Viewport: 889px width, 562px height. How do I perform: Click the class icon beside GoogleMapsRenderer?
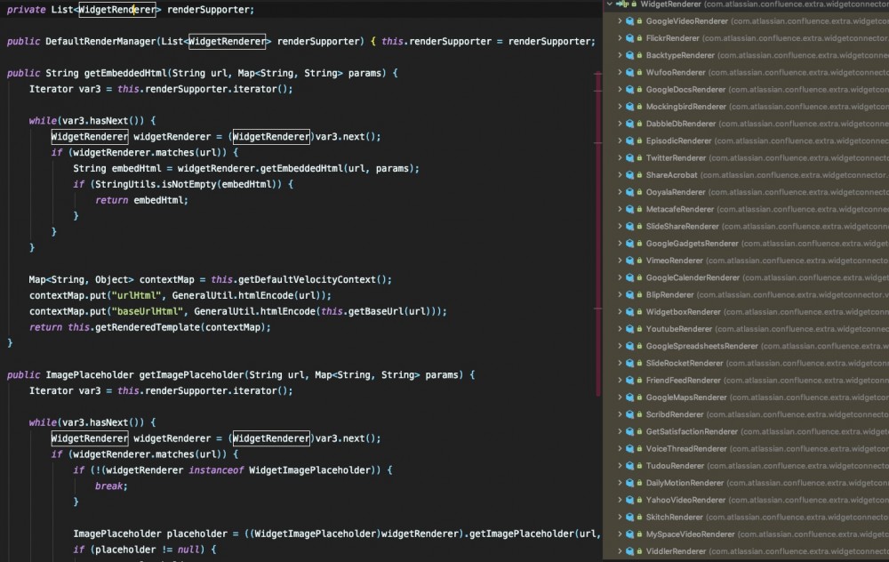click(x=629, y=397)
